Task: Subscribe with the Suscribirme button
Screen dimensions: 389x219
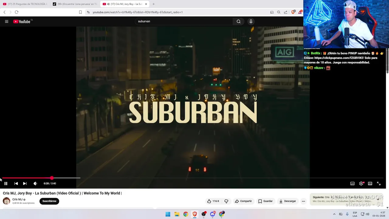Action: [x=49, y=201]
